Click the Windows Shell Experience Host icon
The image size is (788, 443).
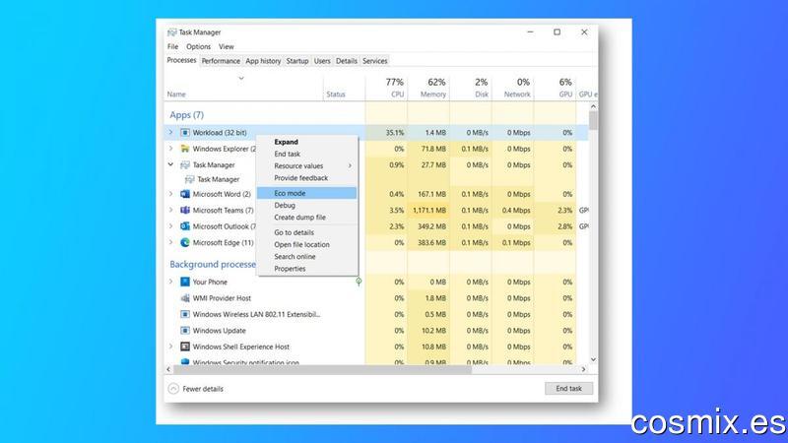[x=185, y=347]
